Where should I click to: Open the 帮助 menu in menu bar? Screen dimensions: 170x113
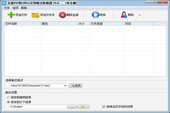click(x=24, y=8)
